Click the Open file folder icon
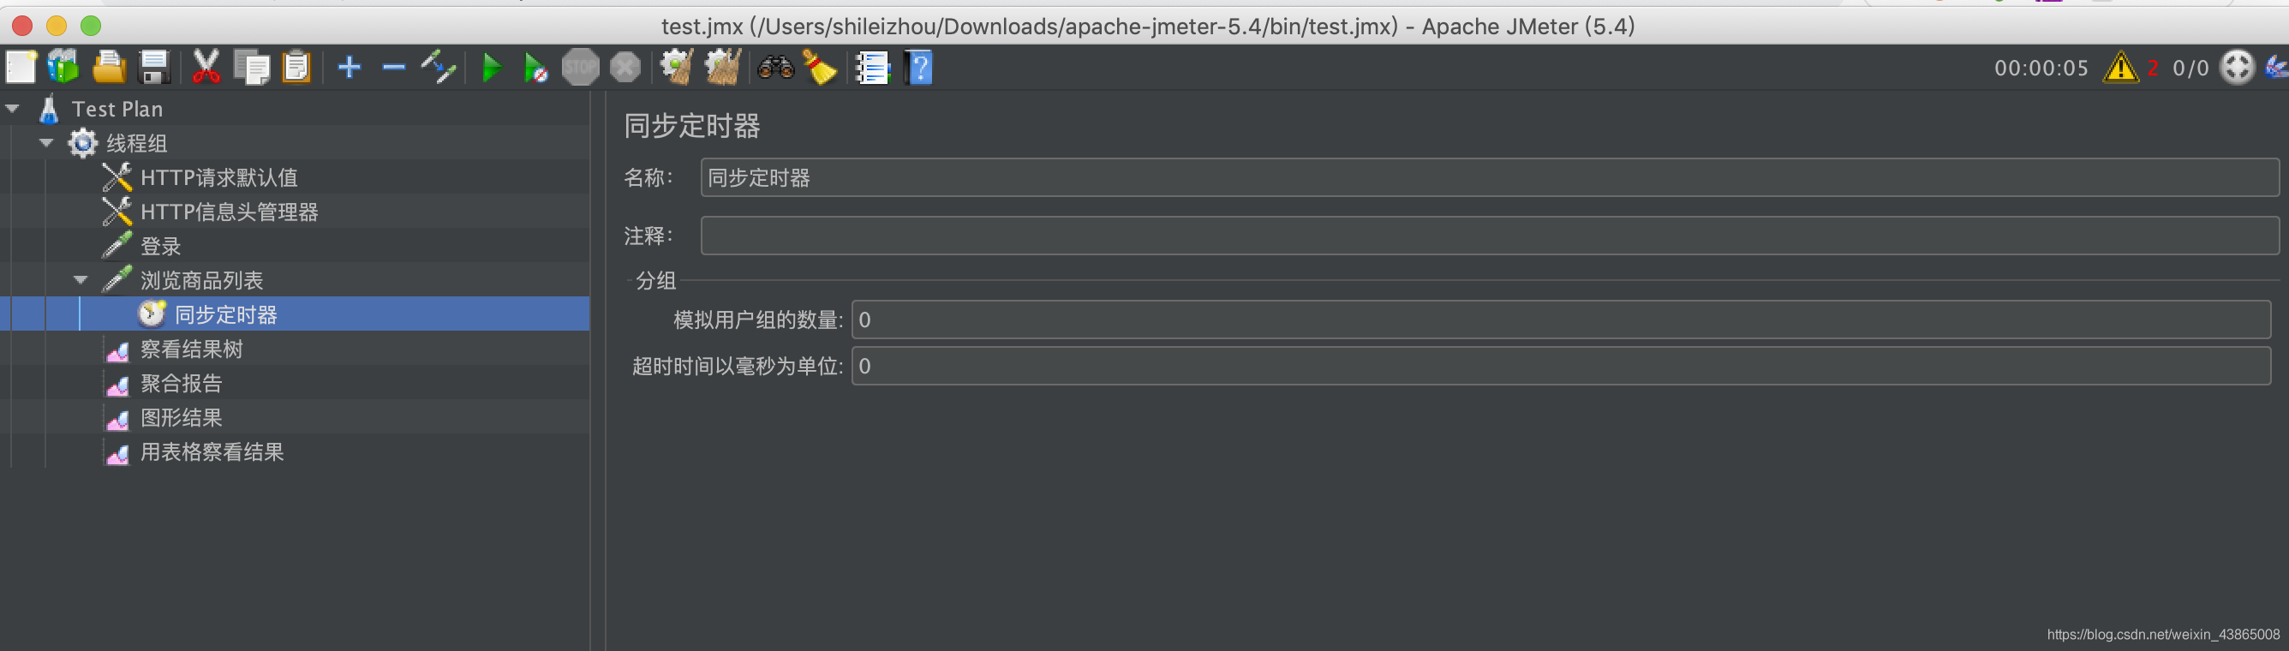The height and width of the screenshot is (651, 2289). [109, 68]
